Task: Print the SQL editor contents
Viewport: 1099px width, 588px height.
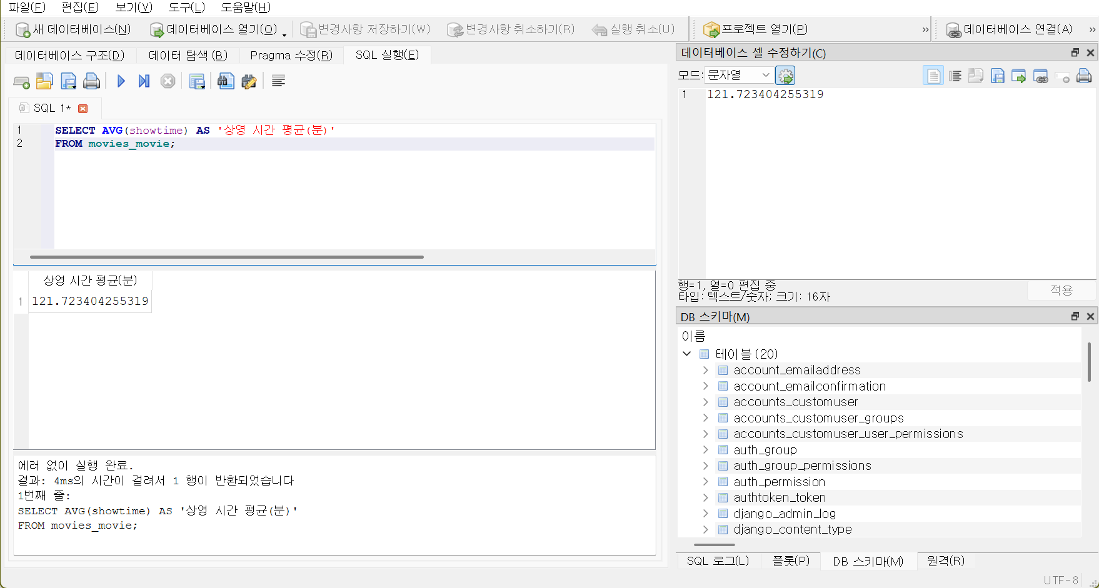Action: click(x=91, y=81)
